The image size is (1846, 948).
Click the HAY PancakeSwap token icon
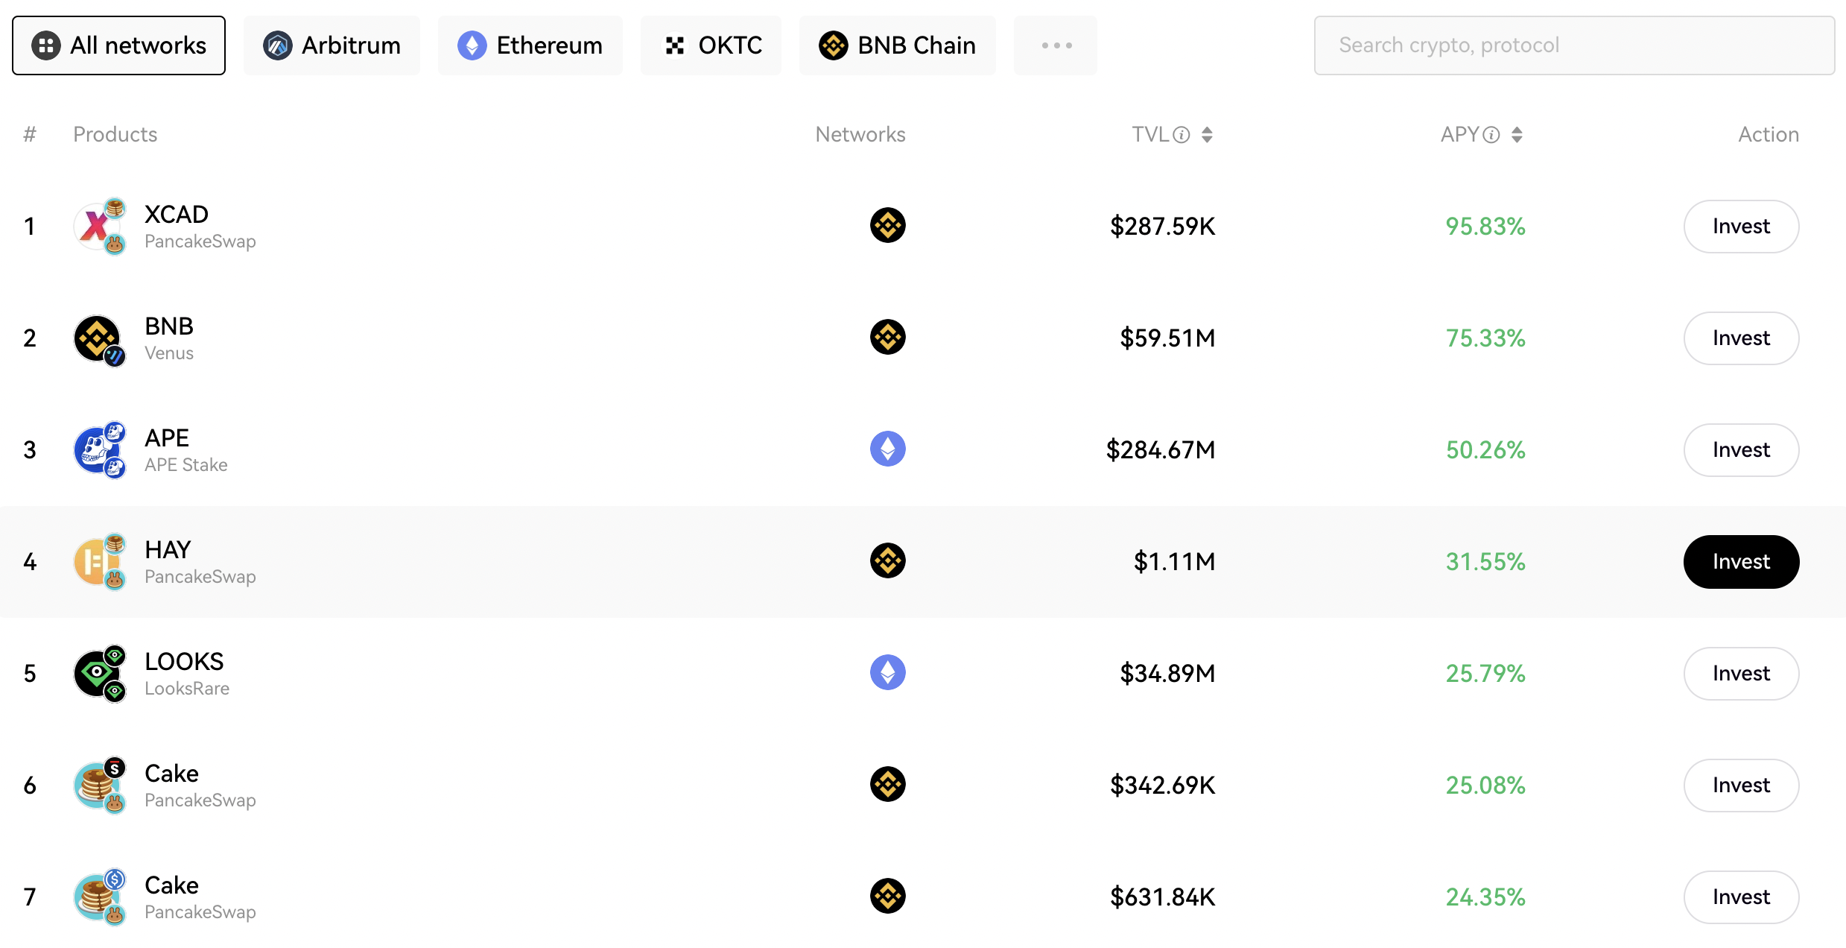point(99,561)
